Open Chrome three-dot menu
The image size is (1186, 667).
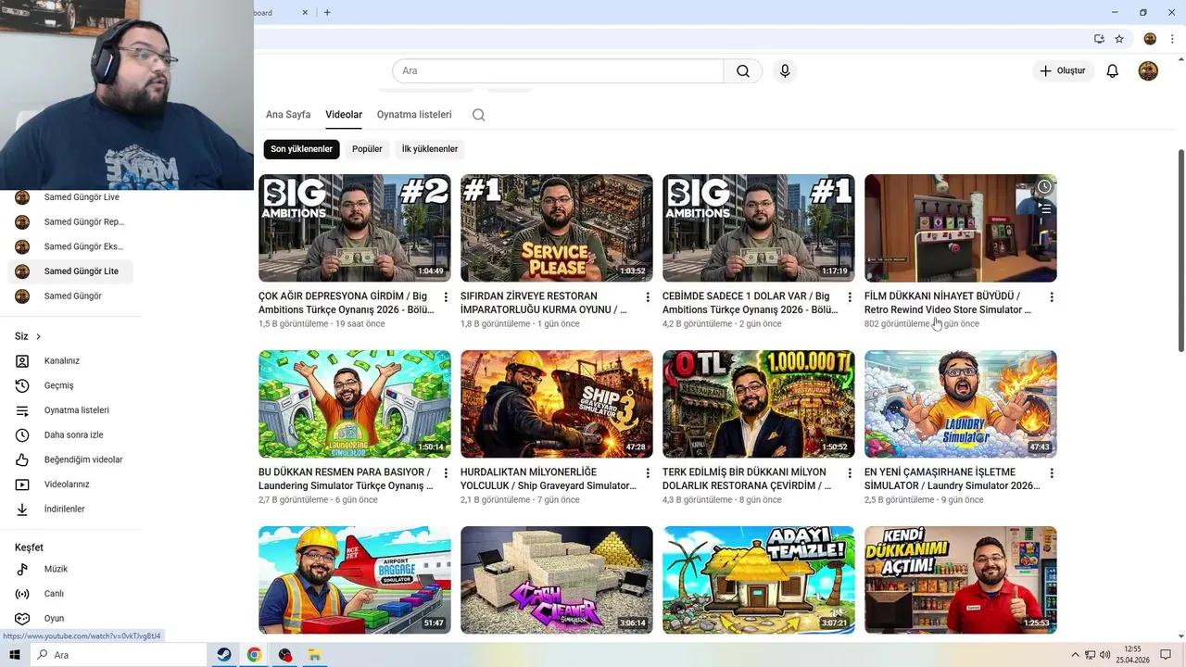tap(1170, 39)
